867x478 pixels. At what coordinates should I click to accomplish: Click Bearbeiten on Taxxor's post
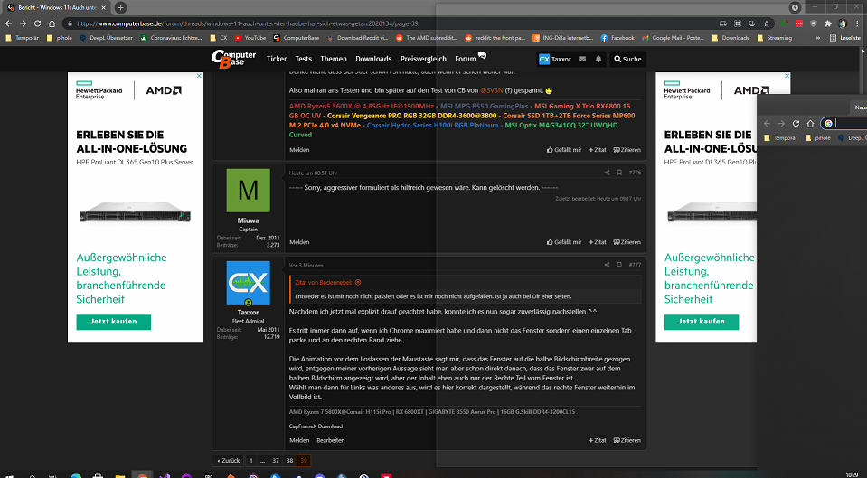coord(331,440)
